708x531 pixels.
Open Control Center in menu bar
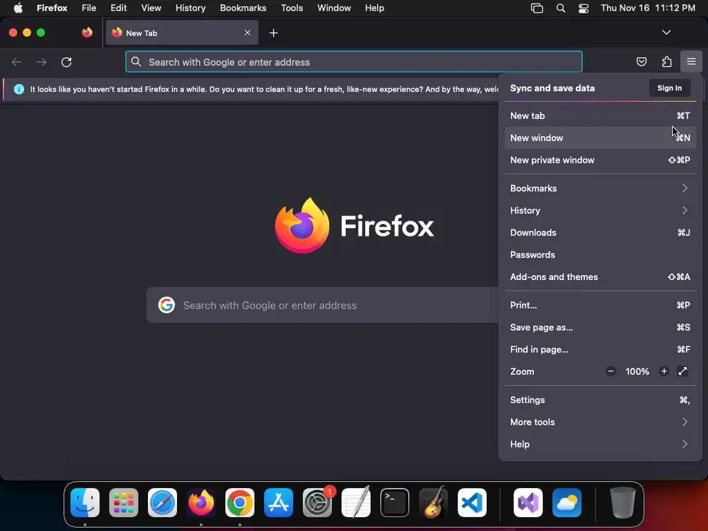point(584,8)
